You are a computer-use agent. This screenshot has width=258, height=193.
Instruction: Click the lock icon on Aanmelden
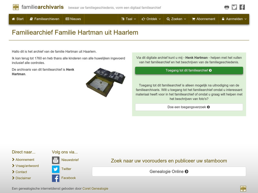click(x=223, y=19)
